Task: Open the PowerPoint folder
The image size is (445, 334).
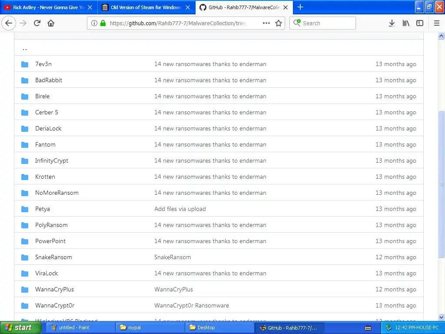Action: click(x=50, y=241)
